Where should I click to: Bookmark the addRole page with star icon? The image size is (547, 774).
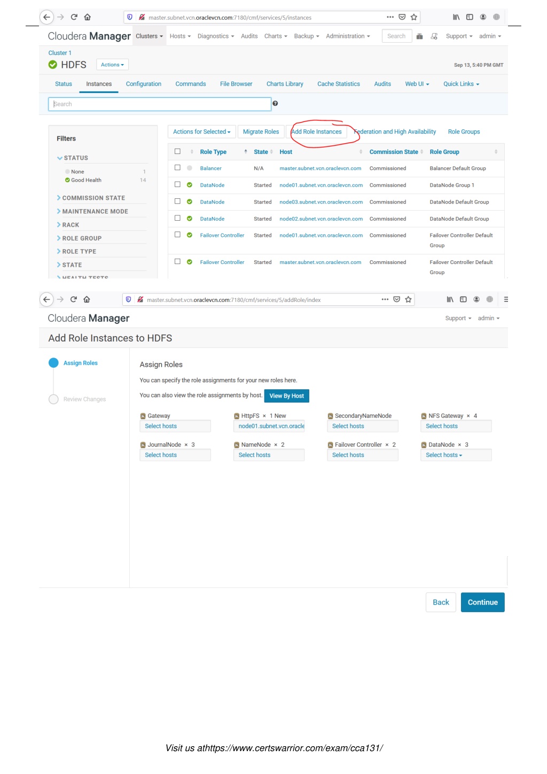409,299
